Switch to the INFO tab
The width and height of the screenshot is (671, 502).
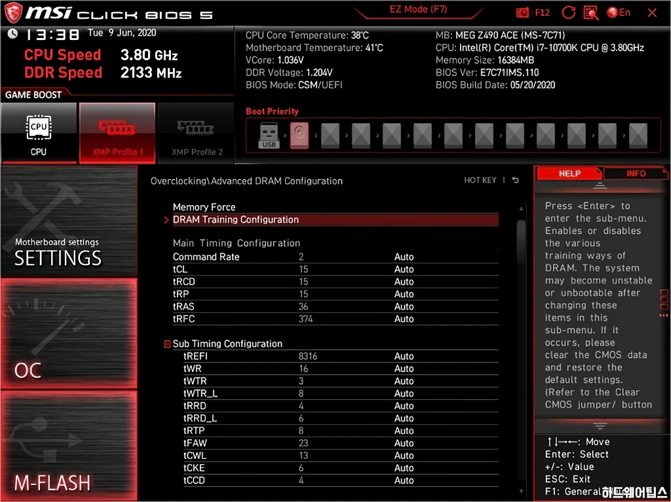636,173
